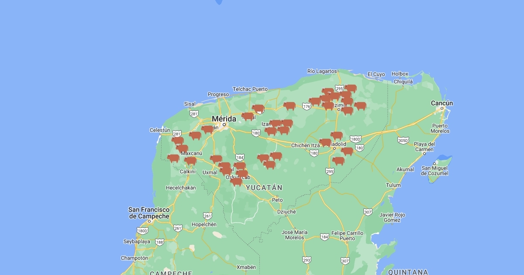Select the Chichén Itzá label

[305, 145]
